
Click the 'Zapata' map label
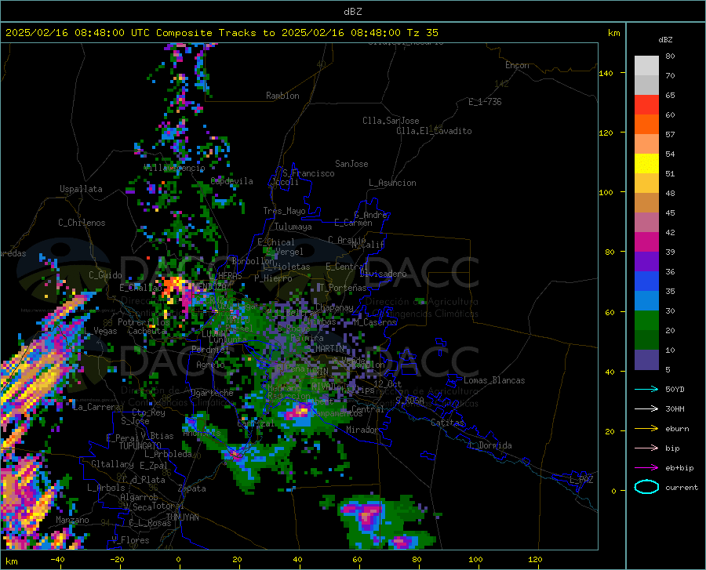point(192,488)
